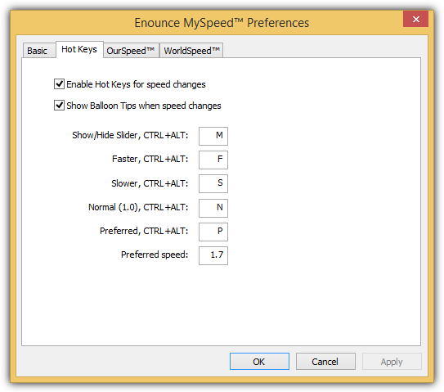The height and width of the screenshot is (392, 444).
Task: Open the OurSpeed™ tab
Action: (131, 51)
